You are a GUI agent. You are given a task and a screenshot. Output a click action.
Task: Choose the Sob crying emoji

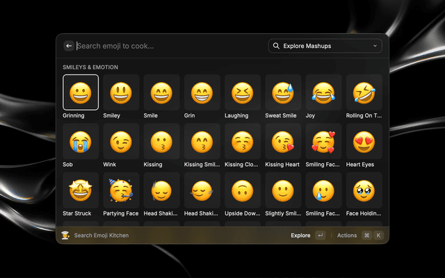81,142
